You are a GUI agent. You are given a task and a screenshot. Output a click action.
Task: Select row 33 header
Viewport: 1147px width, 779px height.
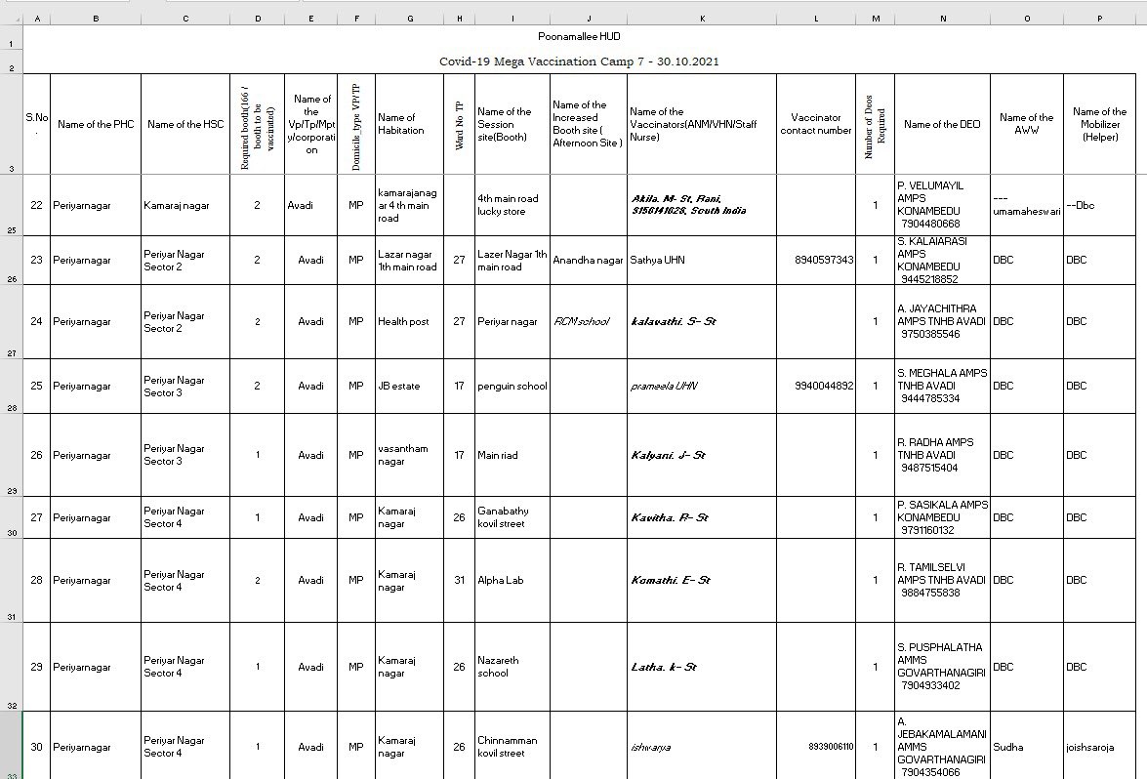(x=12, y=746)
